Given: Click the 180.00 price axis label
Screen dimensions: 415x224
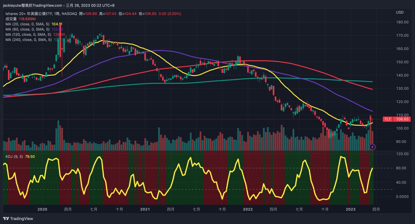Looking at the screenshot, I should pos(402,22).
